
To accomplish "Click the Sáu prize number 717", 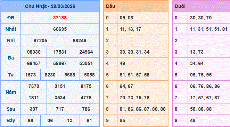I will 60,109.
